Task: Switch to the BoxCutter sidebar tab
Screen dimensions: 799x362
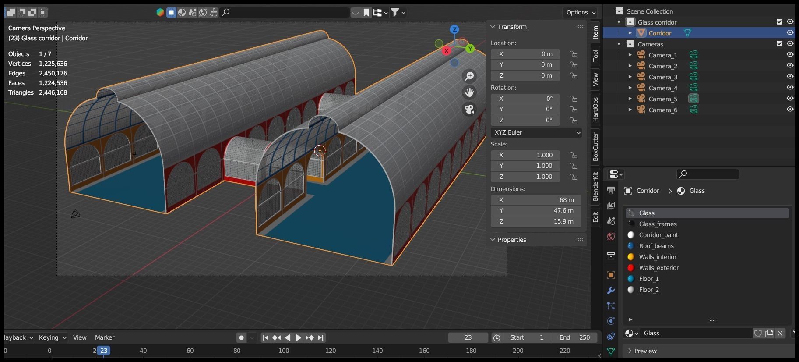Action: click(x=595, y=147)
